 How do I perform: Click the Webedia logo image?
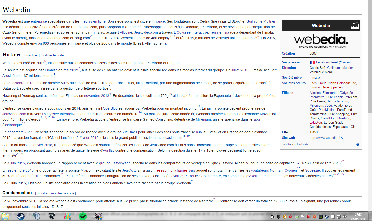tap(321, 41)
